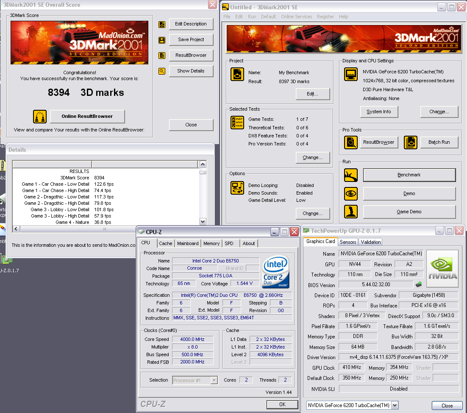Click the Pro Tools ResultBrowser magnifier icon
The height and width of the screenshot is (413, 467).
[x=351, y=142]
